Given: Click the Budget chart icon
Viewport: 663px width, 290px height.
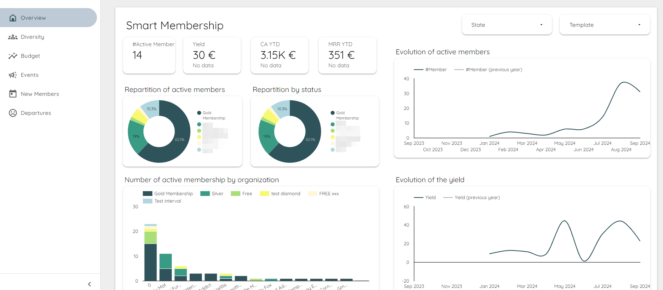Looking at the screenshot, I should [13, 56].
